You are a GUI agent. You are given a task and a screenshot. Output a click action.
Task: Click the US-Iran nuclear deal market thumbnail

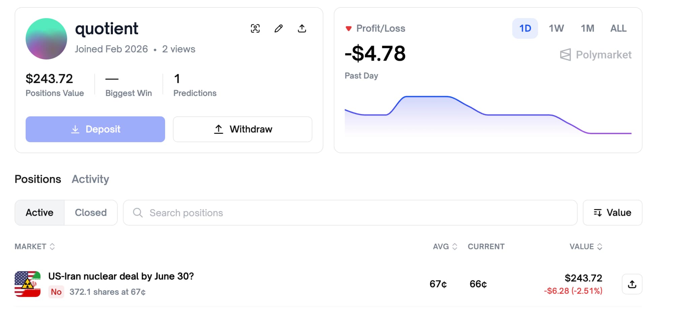(x=28, y=284)
